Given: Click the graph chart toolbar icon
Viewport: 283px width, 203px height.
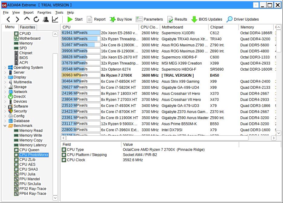Looking at the screenshot, I should [55, 19].
